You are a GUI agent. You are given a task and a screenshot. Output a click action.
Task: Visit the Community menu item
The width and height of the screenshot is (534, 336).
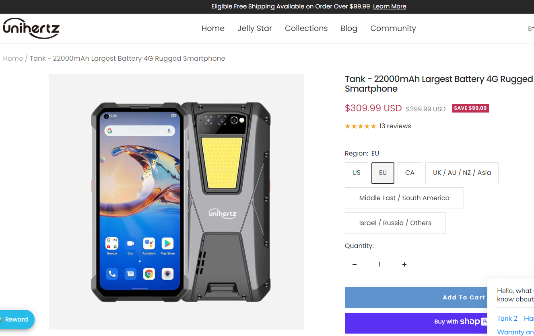point(393,28)
